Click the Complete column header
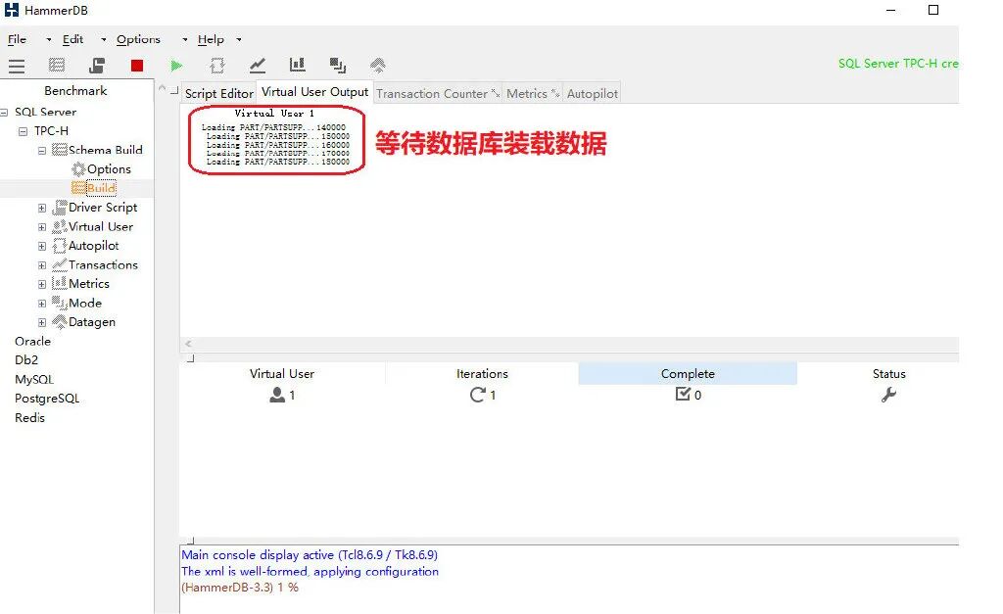Image resolution: width=1003 pixels, height=614 pixels. pyautogui.click(x=688, y=373)
